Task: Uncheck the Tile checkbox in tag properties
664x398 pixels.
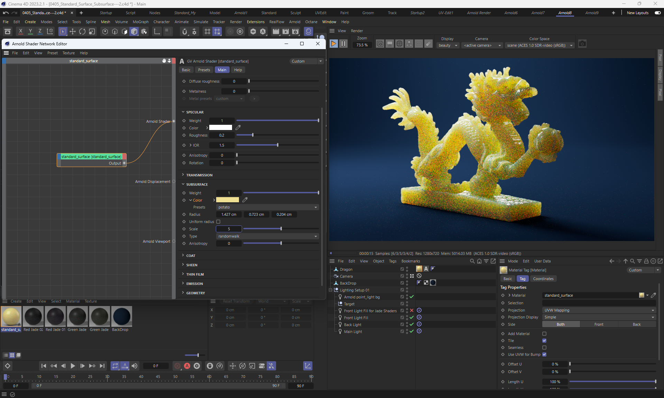Action: [x=544, y=341]
